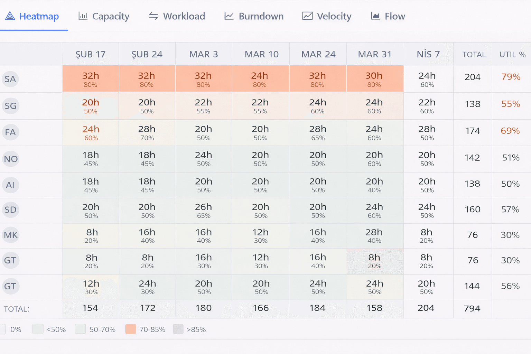531x354 pixels.
Task: Sort by the UTIL % column header
Action: point(512,55)
